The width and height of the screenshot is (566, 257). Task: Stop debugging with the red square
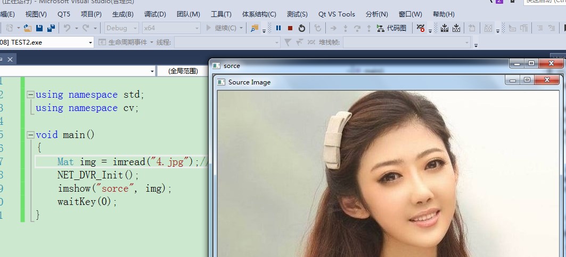tap(290, 28)
